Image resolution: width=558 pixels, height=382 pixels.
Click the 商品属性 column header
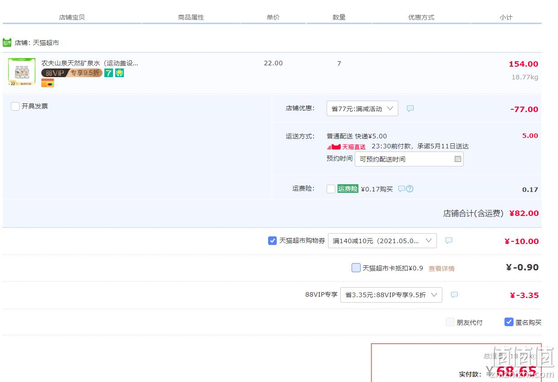click(191, 17)
